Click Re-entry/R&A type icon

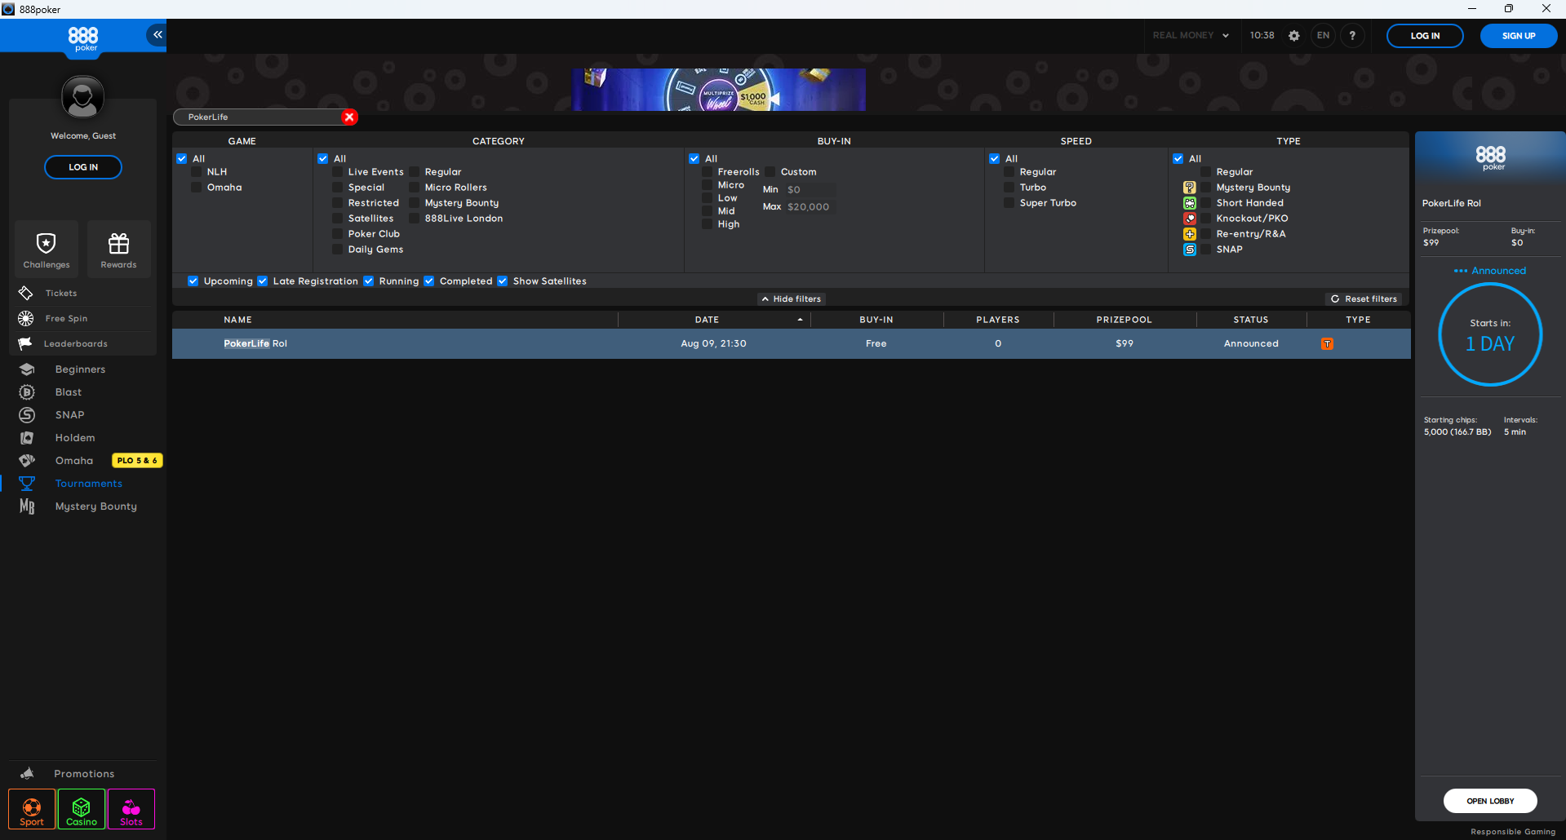pyautogui.click(x=1190, y=234)
